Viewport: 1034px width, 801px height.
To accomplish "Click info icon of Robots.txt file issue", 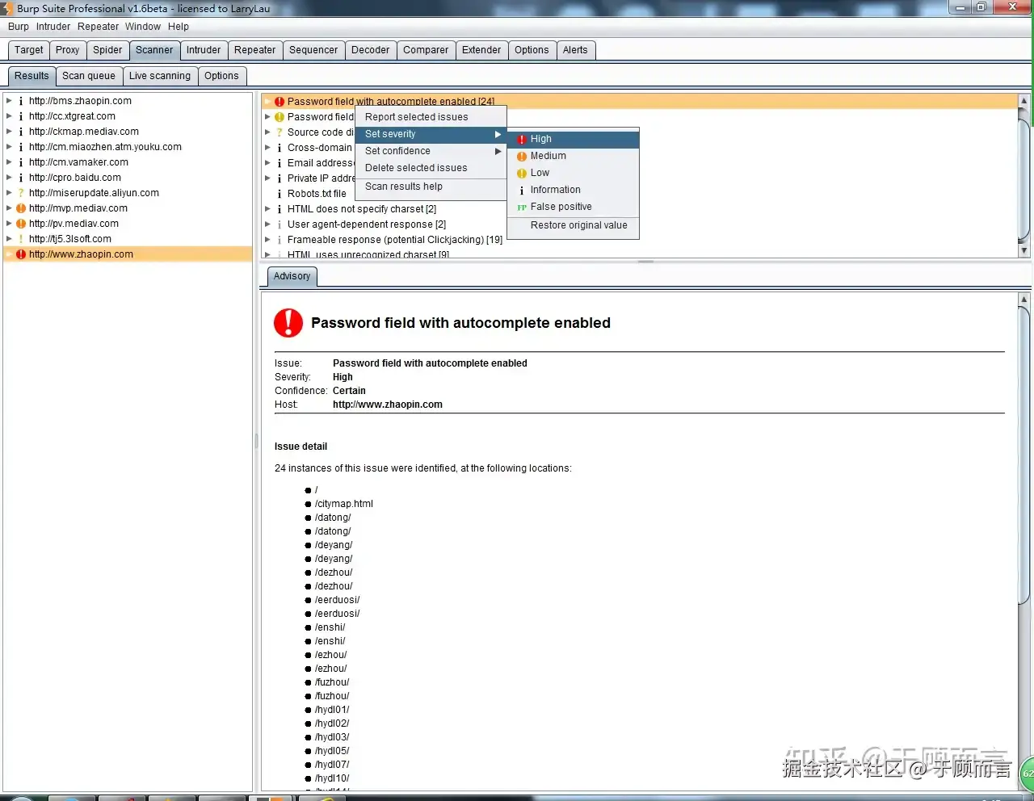I will pos(280,194).
